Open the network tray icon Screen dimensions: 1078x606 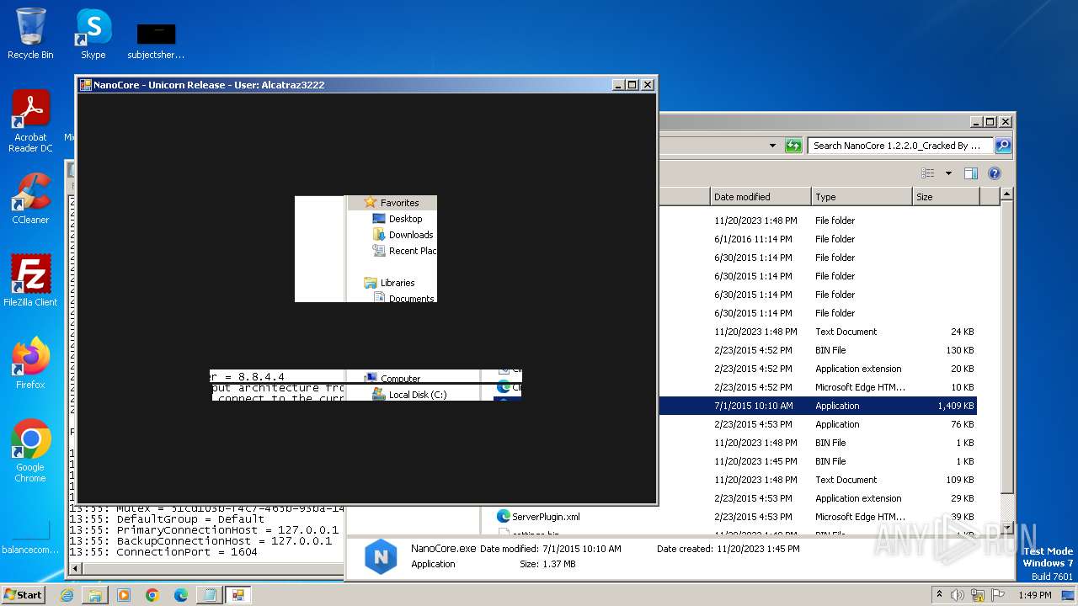(x=976, y=595)
